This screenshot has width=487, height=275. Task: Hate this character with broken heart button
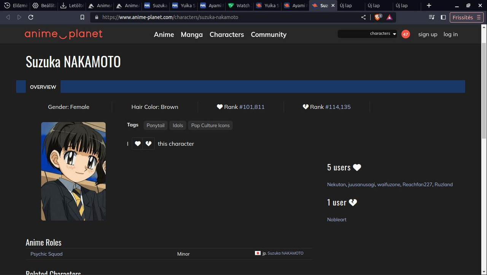(x=149, y=144)
